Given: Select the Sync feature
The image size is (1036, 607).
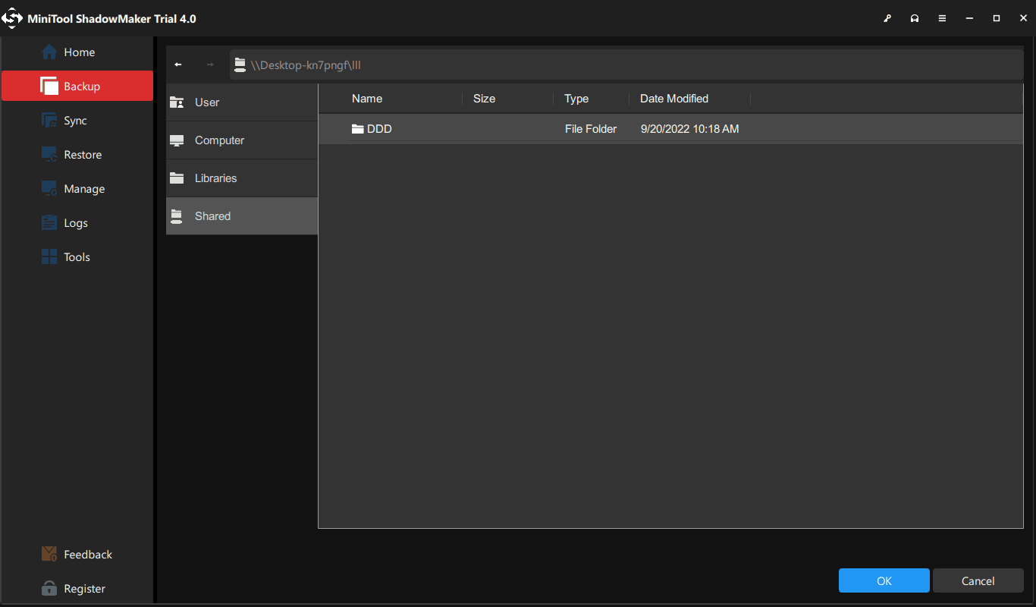Looking at the screenshot, I should 76,120.
